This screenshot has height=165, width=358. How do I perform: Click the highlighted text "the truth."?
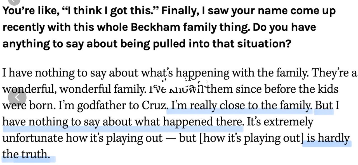[26, 154]
